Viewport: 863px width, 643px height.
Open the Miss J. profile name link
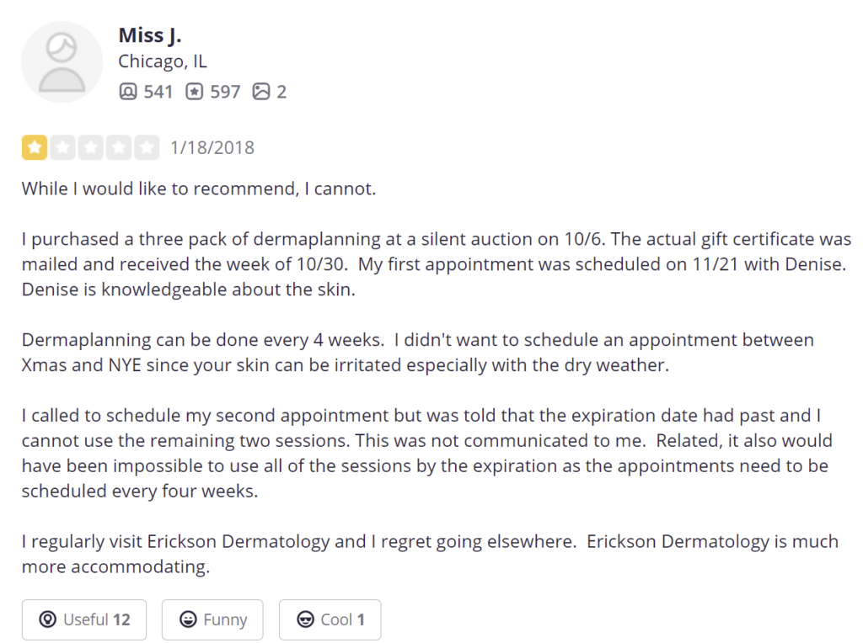(x=150, y=35)
